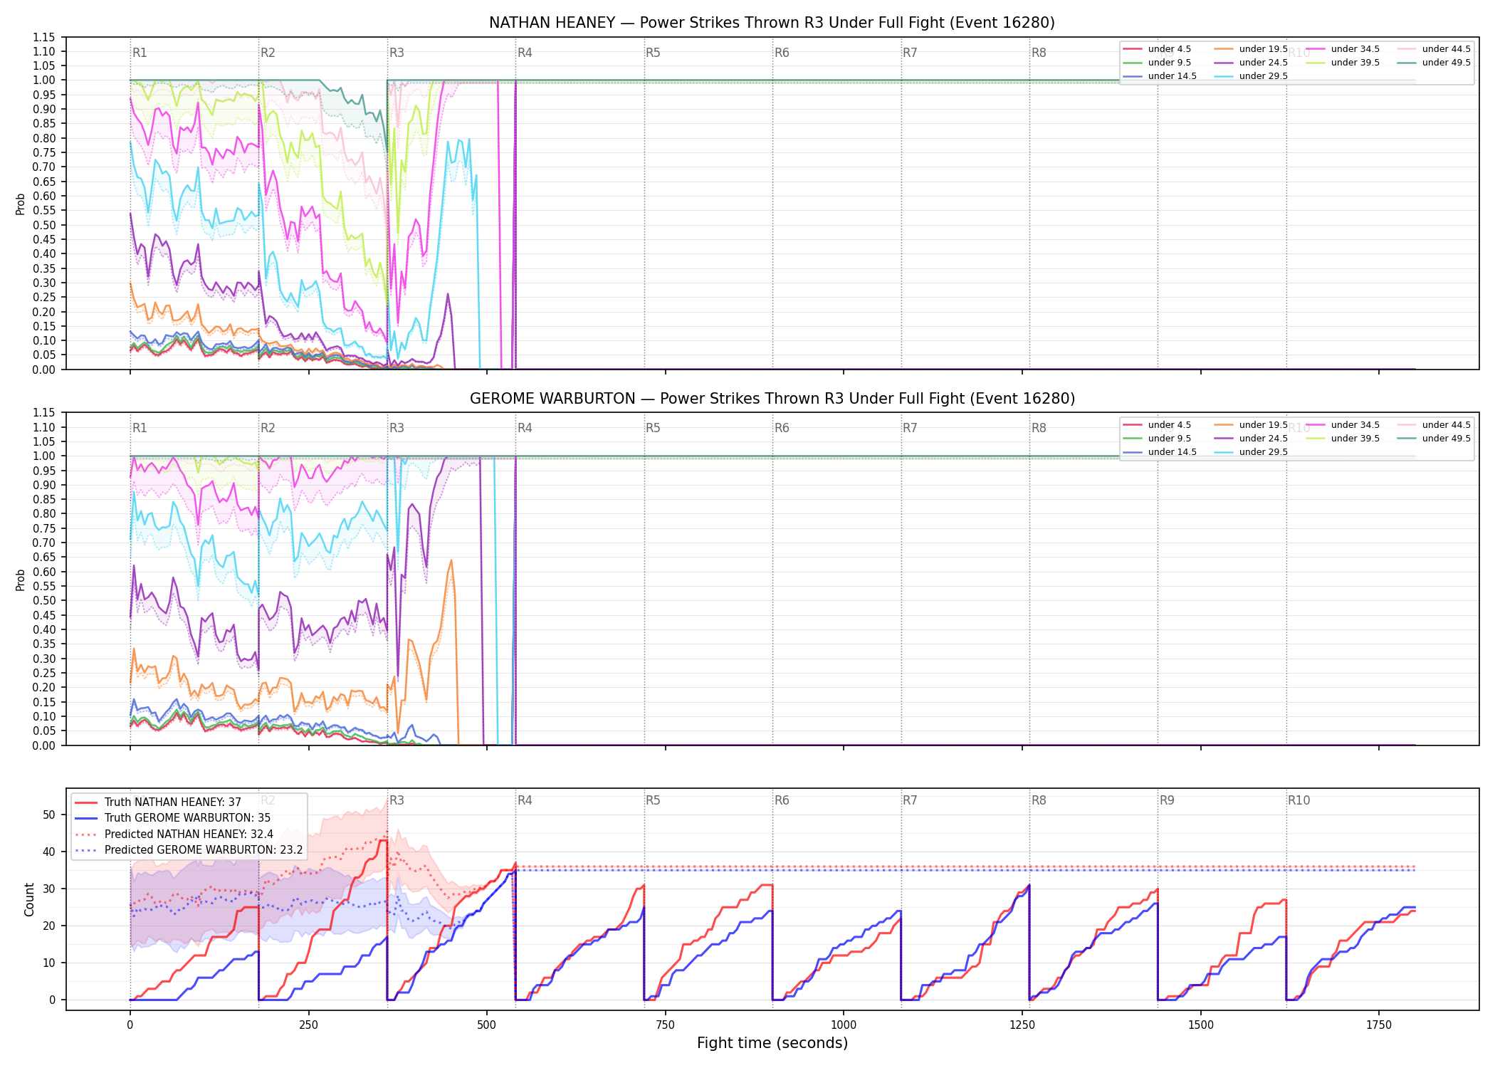The height and width of the screenshot is (1068, 1495).
Task: Click the R3 round marker in bottom chart
Action: pos(397,800)
